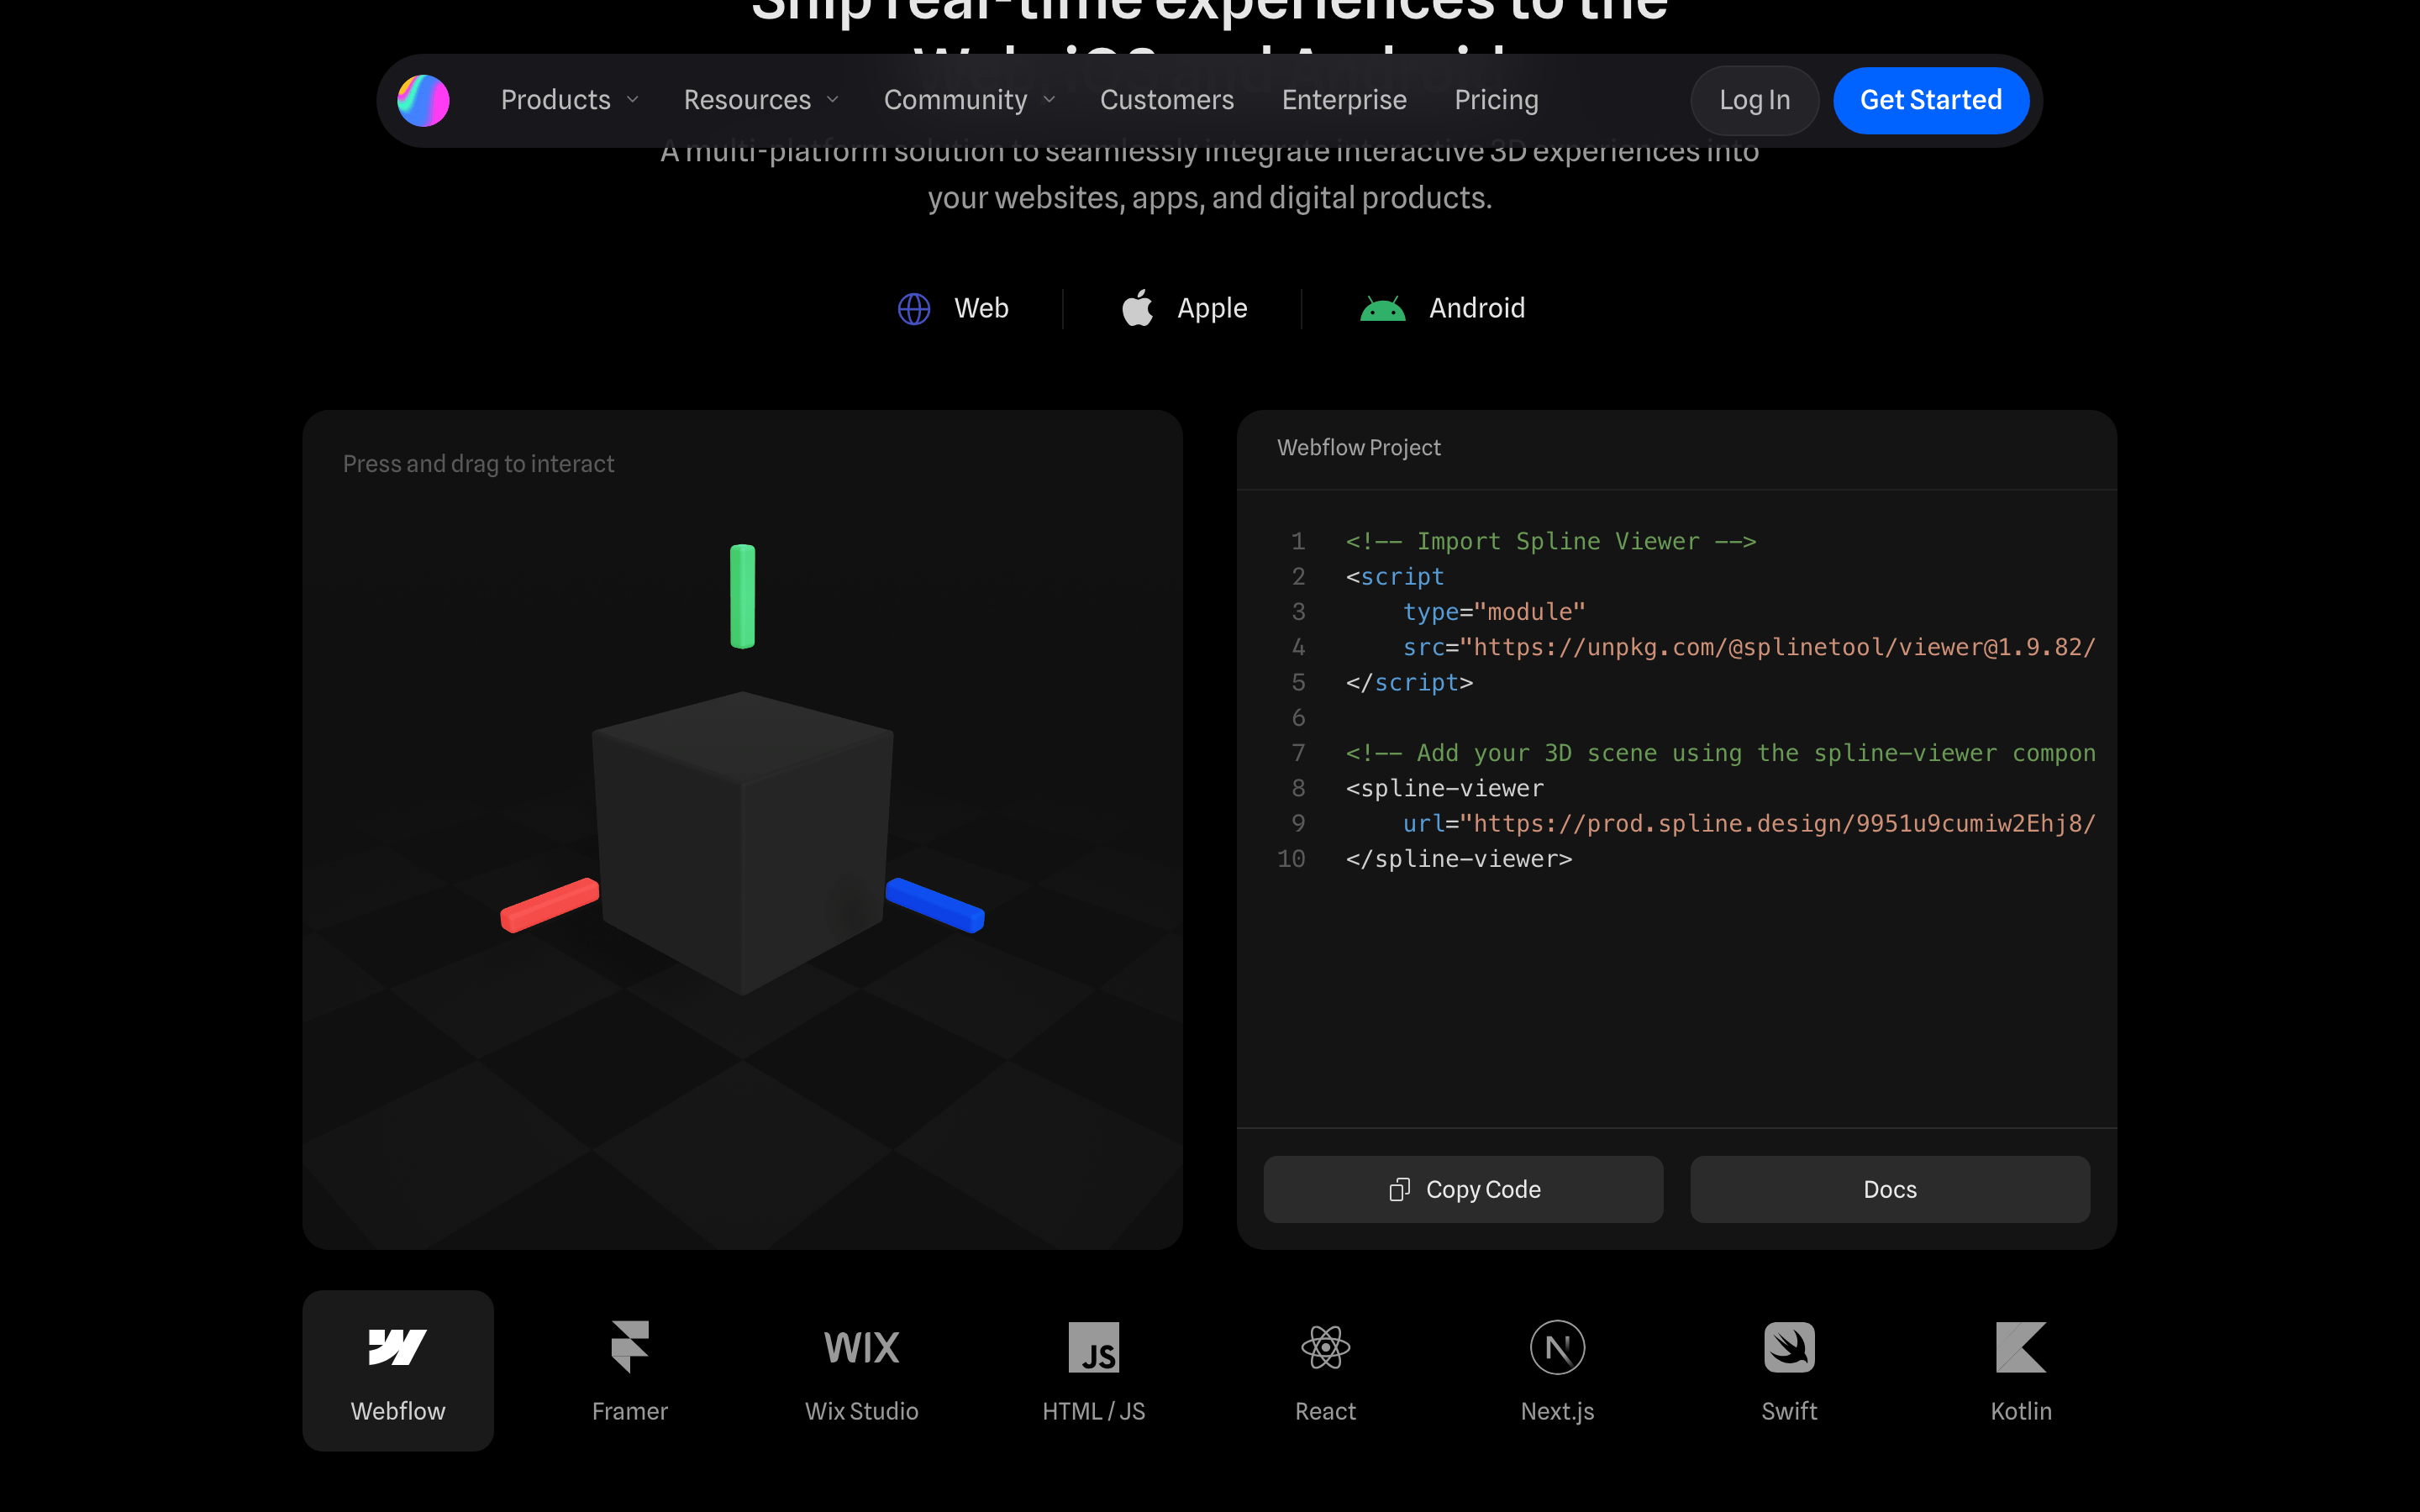
Task: Select the Apple platform tab
Action: 1184,308
